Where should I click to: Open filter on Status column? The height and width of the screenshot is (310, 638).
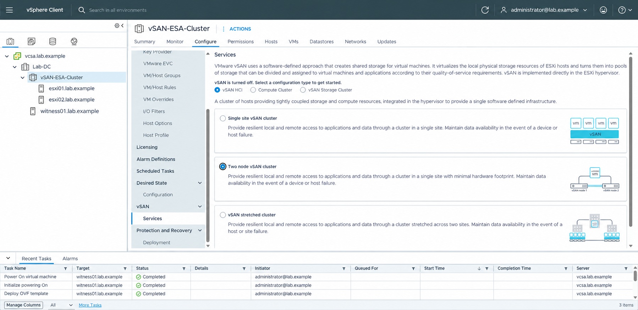coord(184,269)
